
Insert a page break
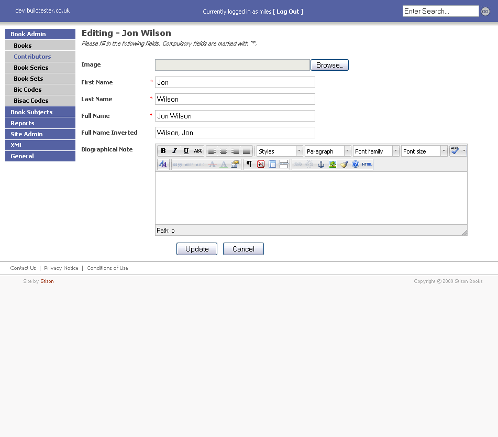284,165
